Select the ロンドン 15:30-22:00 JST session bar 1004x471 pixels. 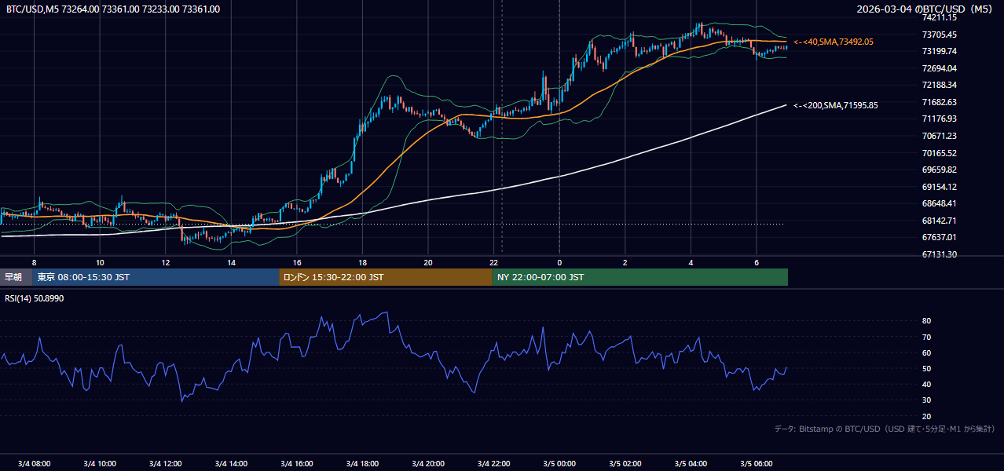tap(386, 277)
